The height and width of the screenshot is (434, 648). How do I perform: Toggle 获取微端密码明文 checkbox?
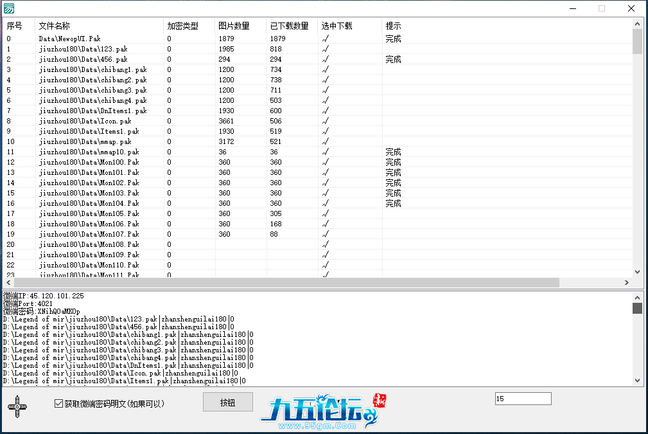pyautogui.click(x=59, y=404)
